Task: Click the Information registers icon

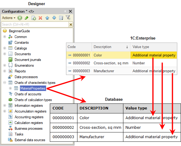Action: tap(11, 105)
